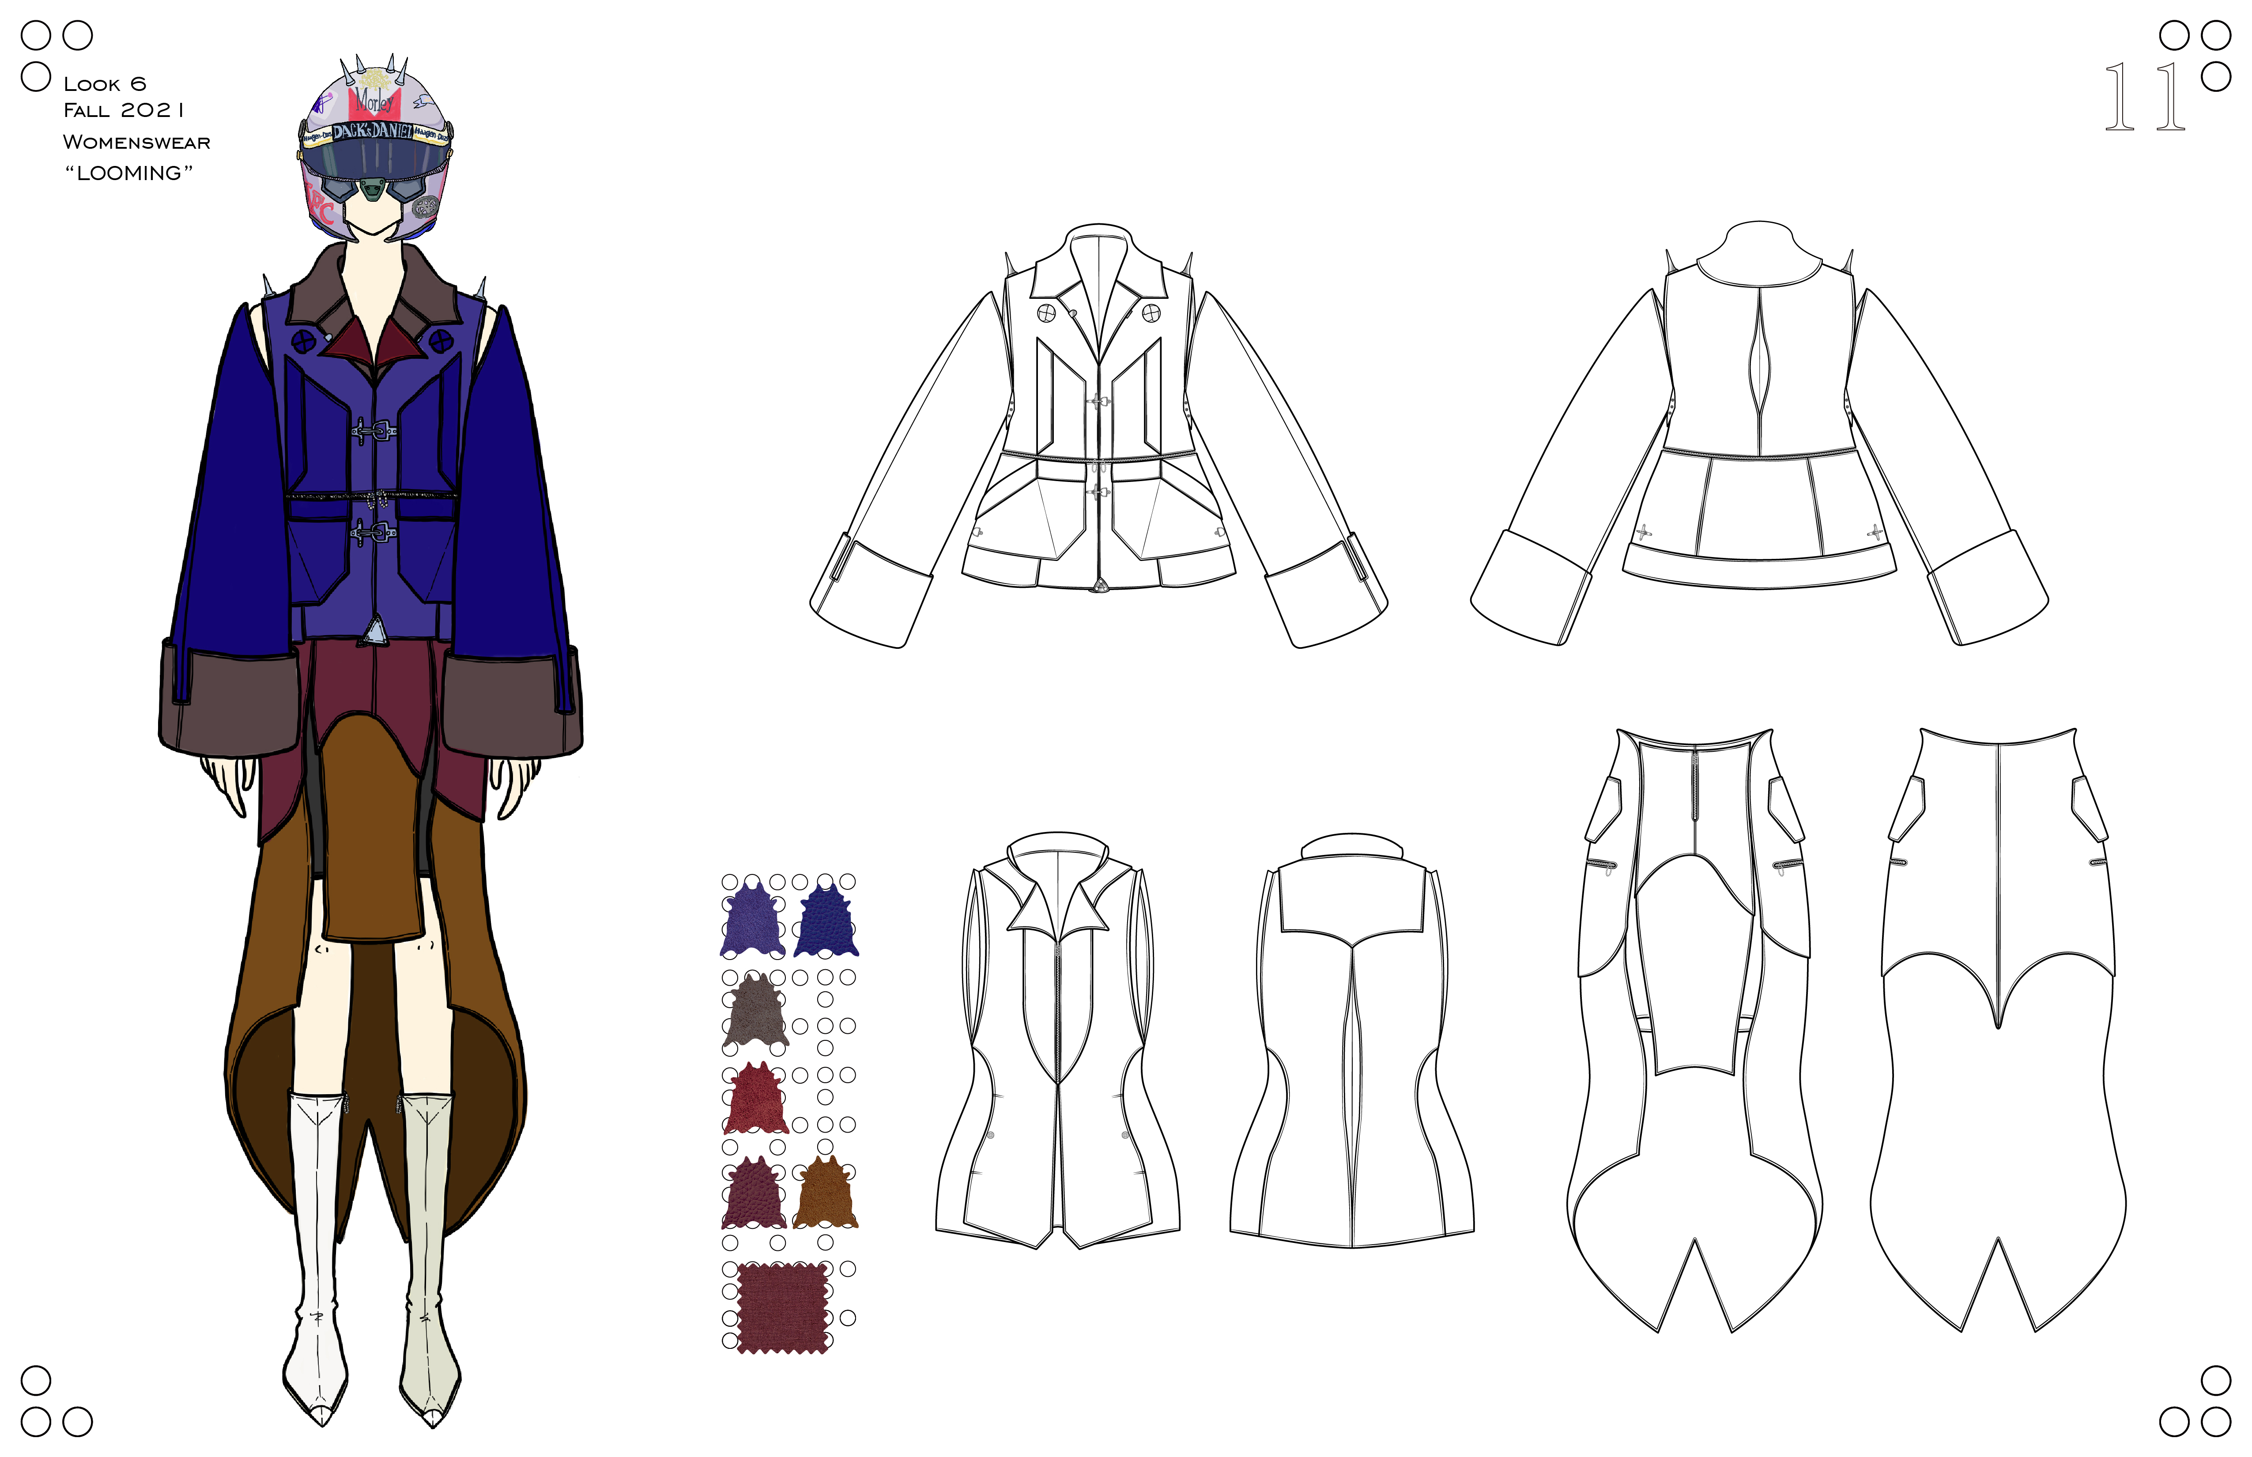Open the vest back flat sketch
This screenshot has width=2252, height=1457.
tap(1351, 1041)
